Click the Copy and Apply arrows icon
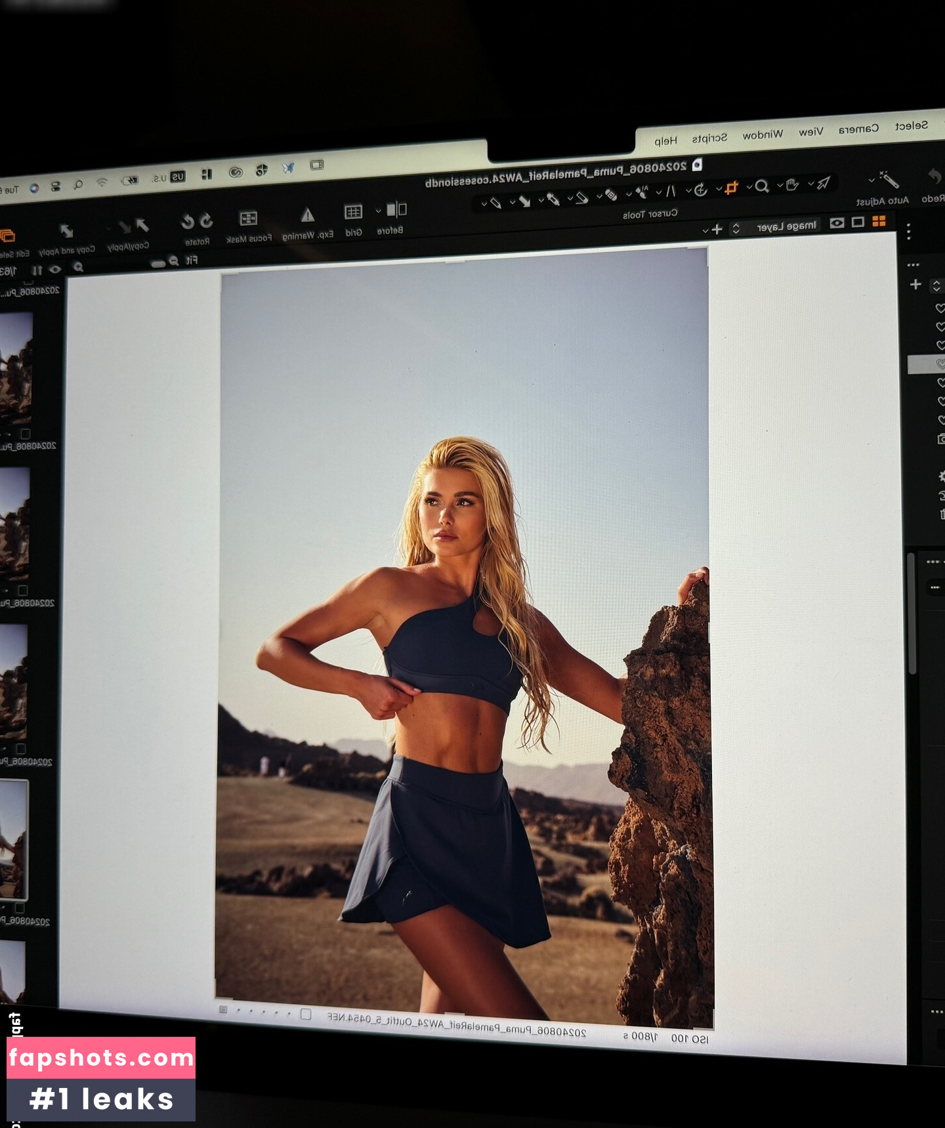Viewport: 945px width, 1128px height. point(66,231)
